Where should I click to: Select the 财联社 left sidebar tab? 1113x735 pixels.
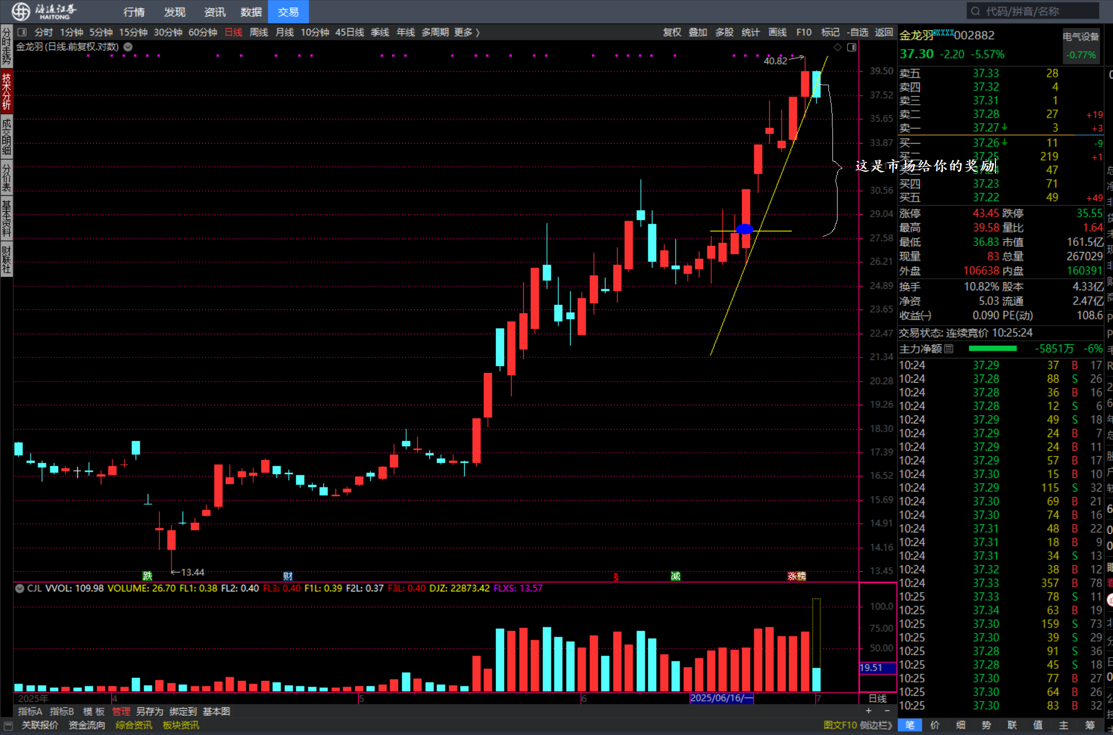click(7, 259)
